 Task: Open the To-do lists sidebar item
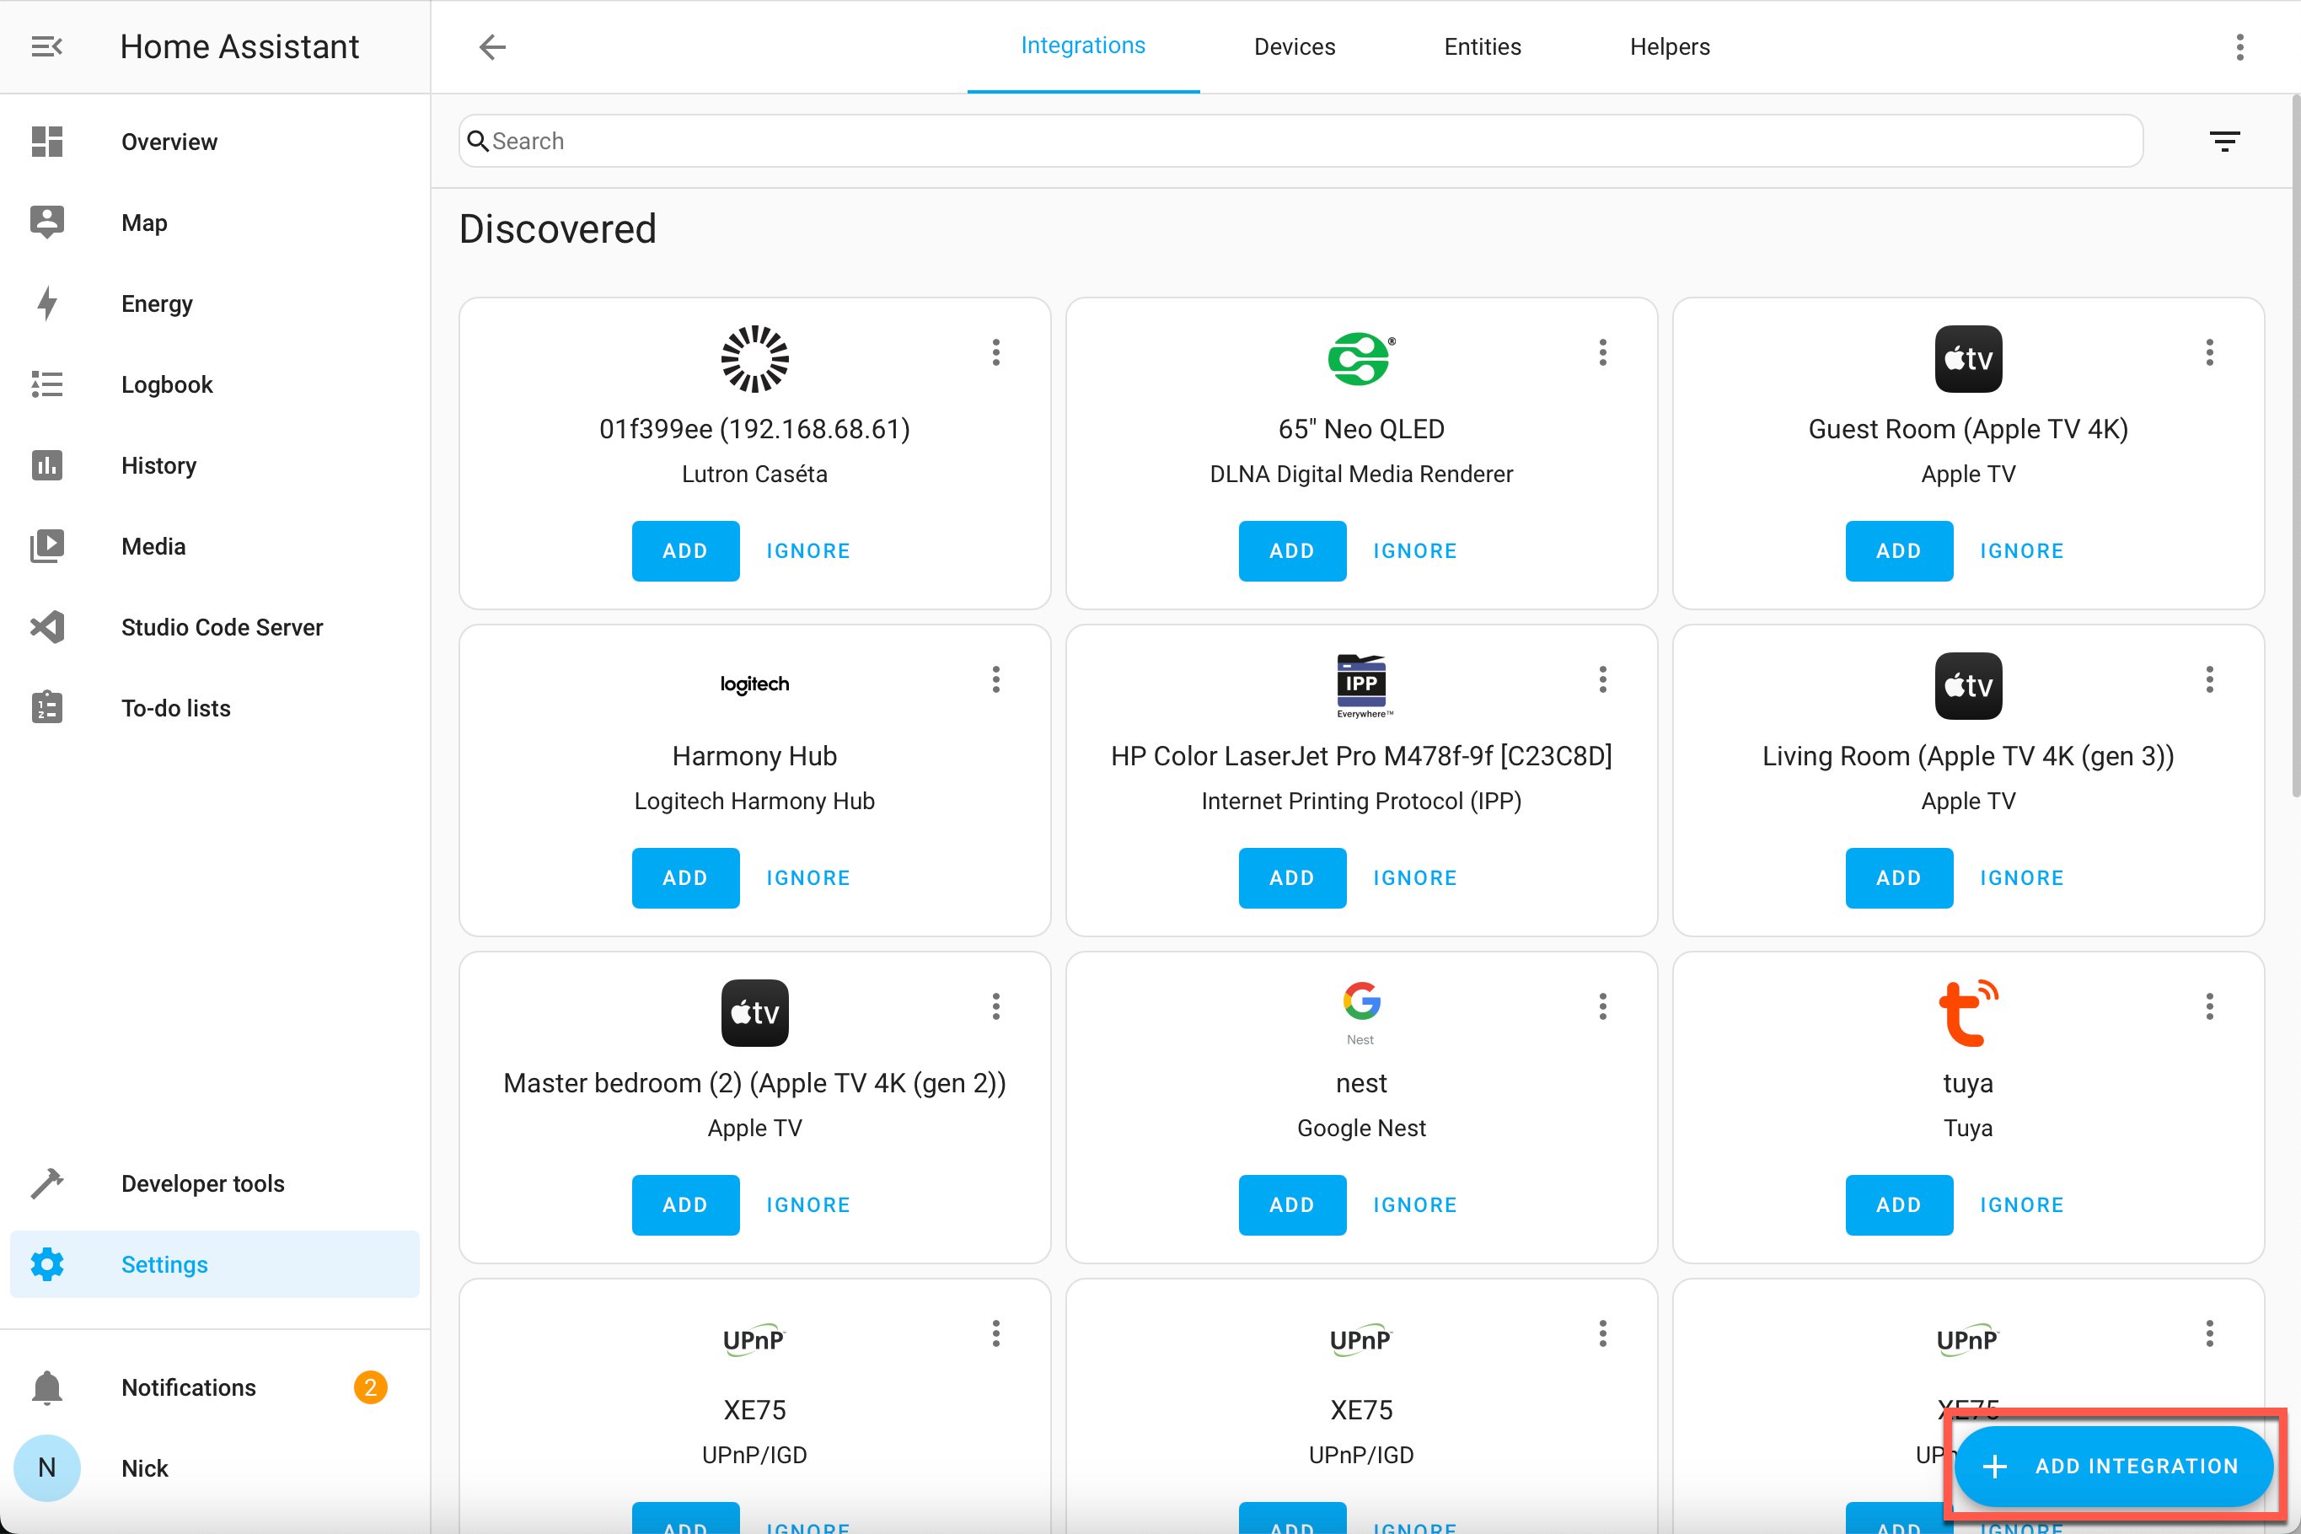tap(175, 708)
